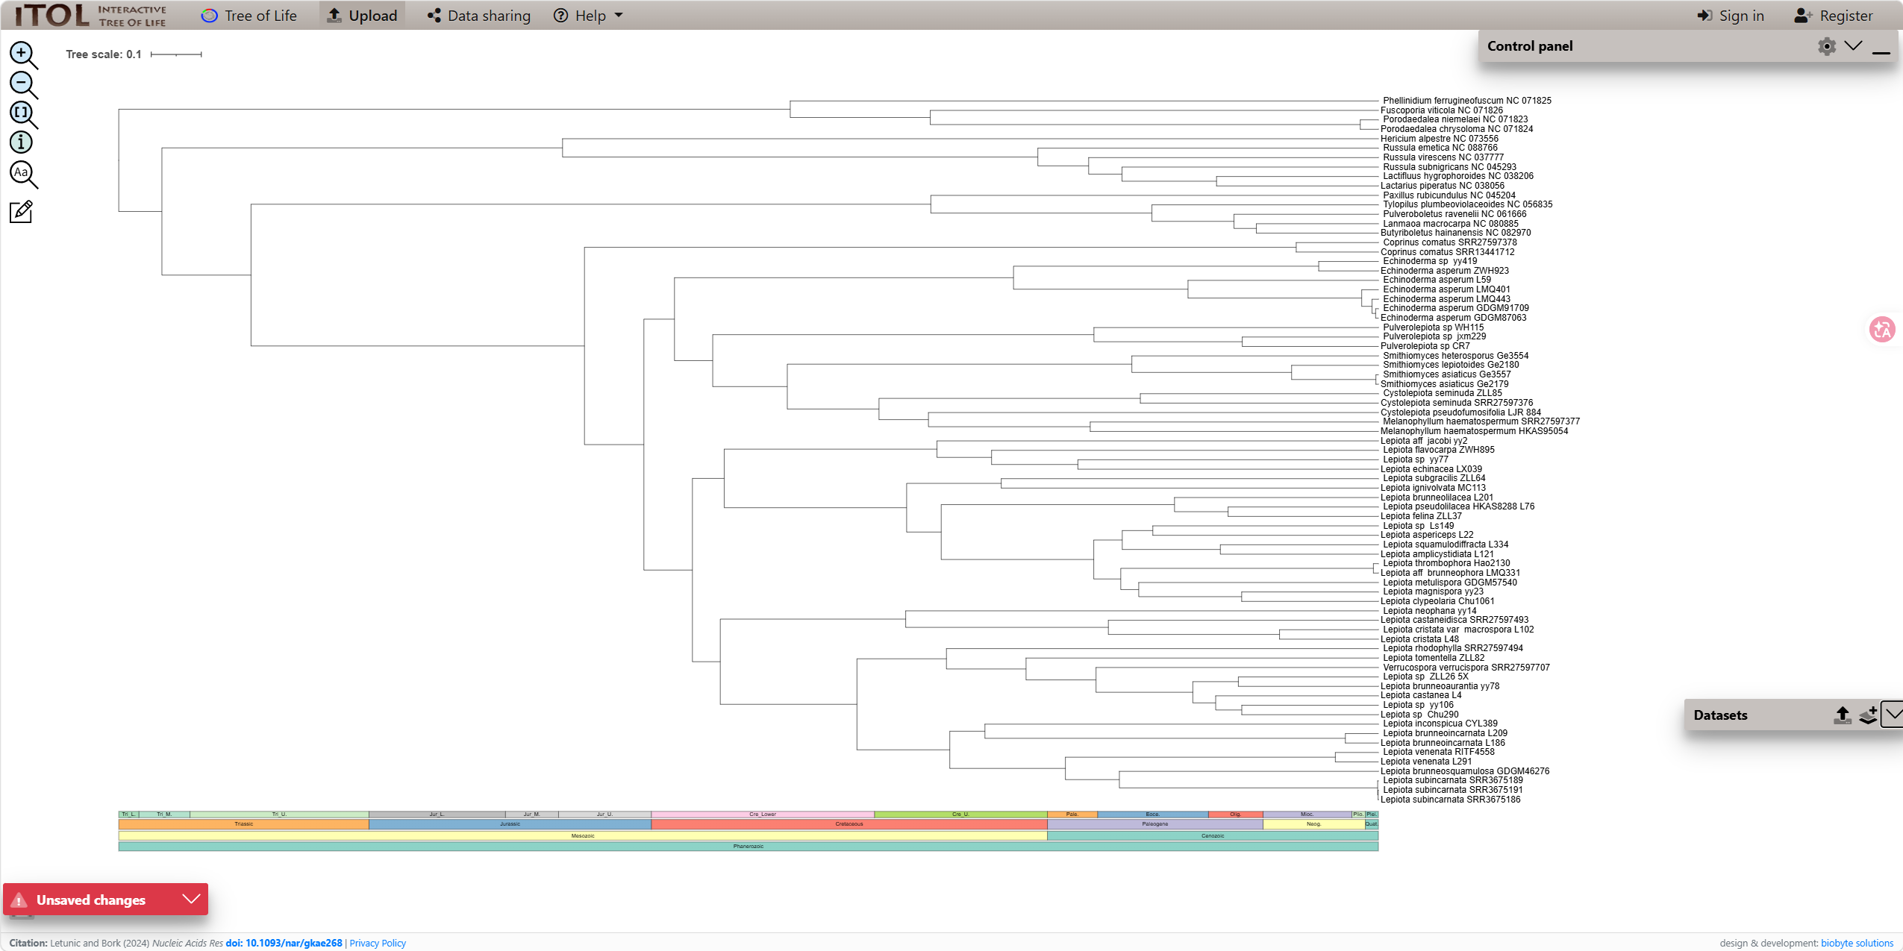1903x951 pixels.
Task: Click the Tree scale 0.1 label
Action: coord(104,54)
